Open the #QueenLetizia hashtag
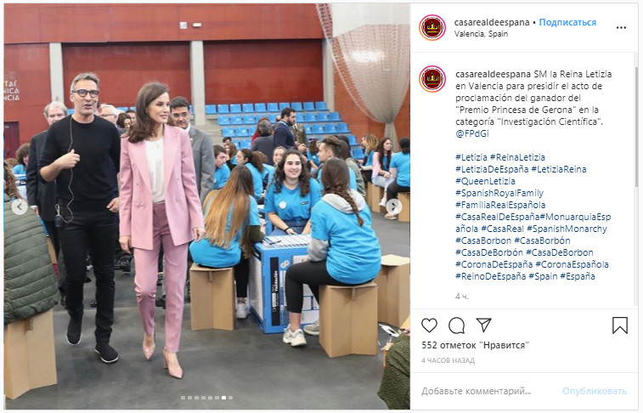Image resolution: width=643 pixels, height=413 pixels. (x=485, y=181)
